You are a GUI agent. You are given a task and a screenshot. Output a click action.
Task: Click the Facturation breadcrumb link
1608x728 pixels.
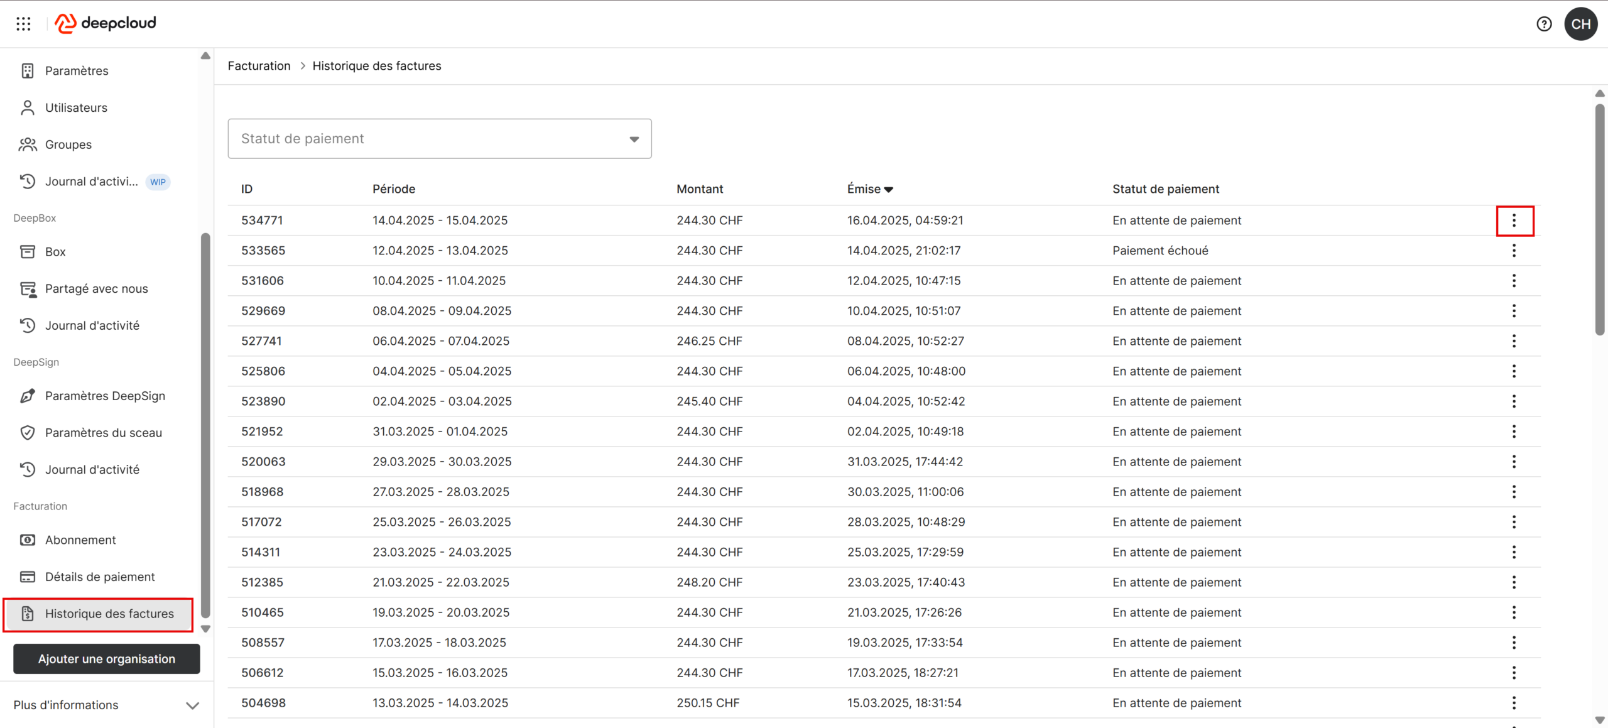[259, 66]
